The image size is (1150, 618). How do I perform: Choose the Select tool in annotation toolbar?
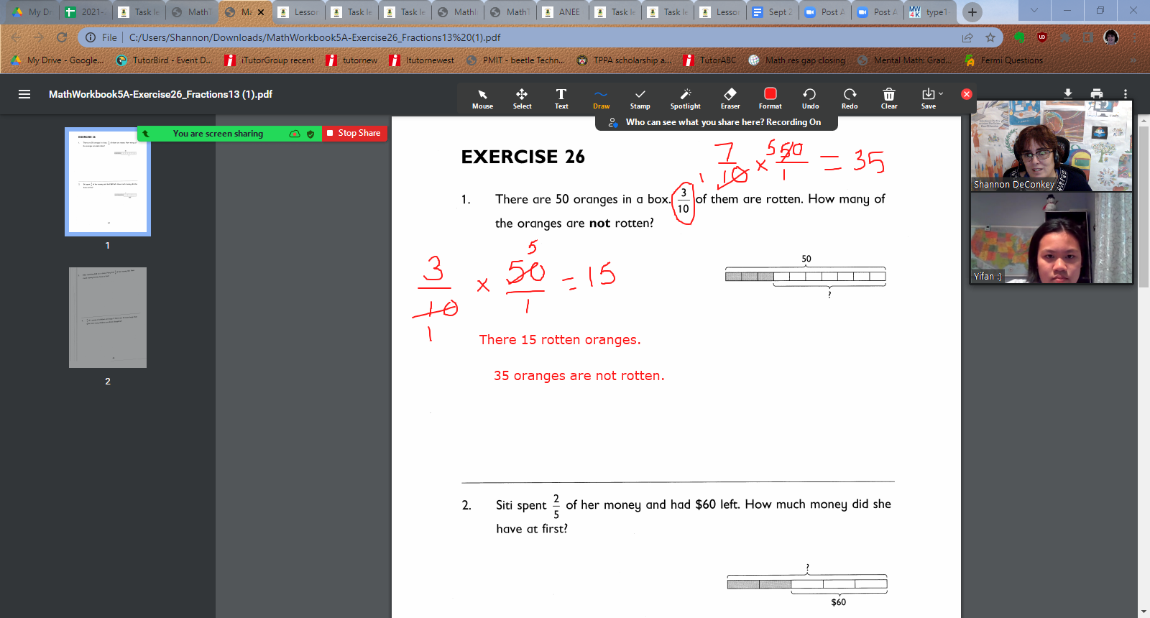point(522,98)
